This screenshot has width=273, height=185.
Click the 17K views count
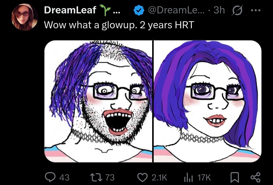point(204,177)
